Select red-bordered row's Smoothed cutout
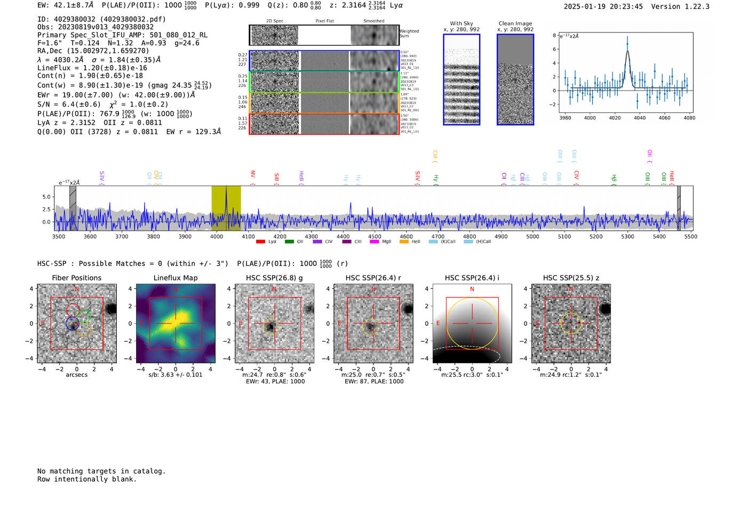The height and width of the screenshot is (508, 747). point(375,124)
